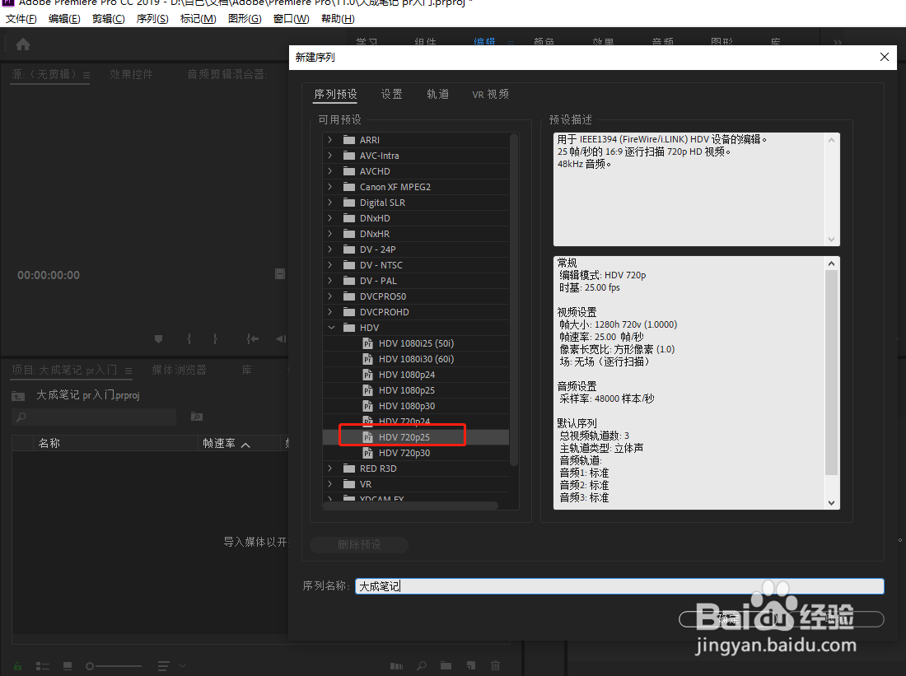Click the details pane scroll-up arrow
Screen dimensions: 906x676
(x=832, y=263)
